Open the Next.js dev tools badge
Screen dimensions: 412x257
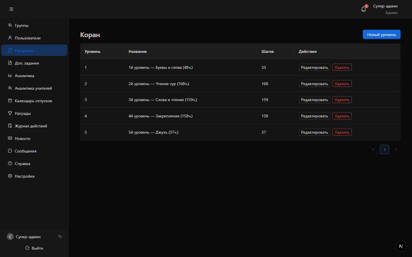[x=401, y=246]
